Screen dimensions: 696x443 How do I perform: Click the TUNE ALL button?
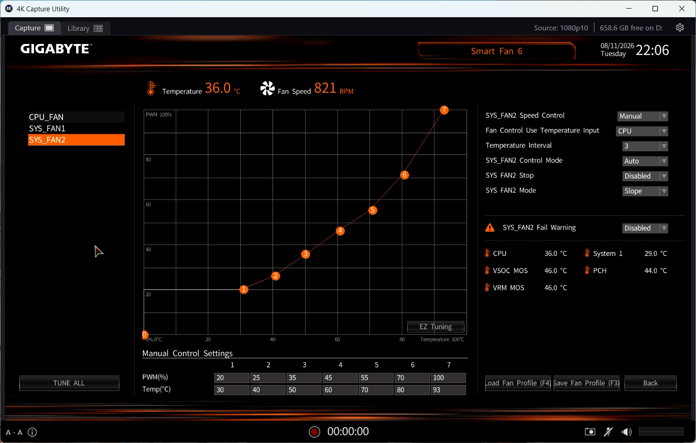click(x=69, y=383)
